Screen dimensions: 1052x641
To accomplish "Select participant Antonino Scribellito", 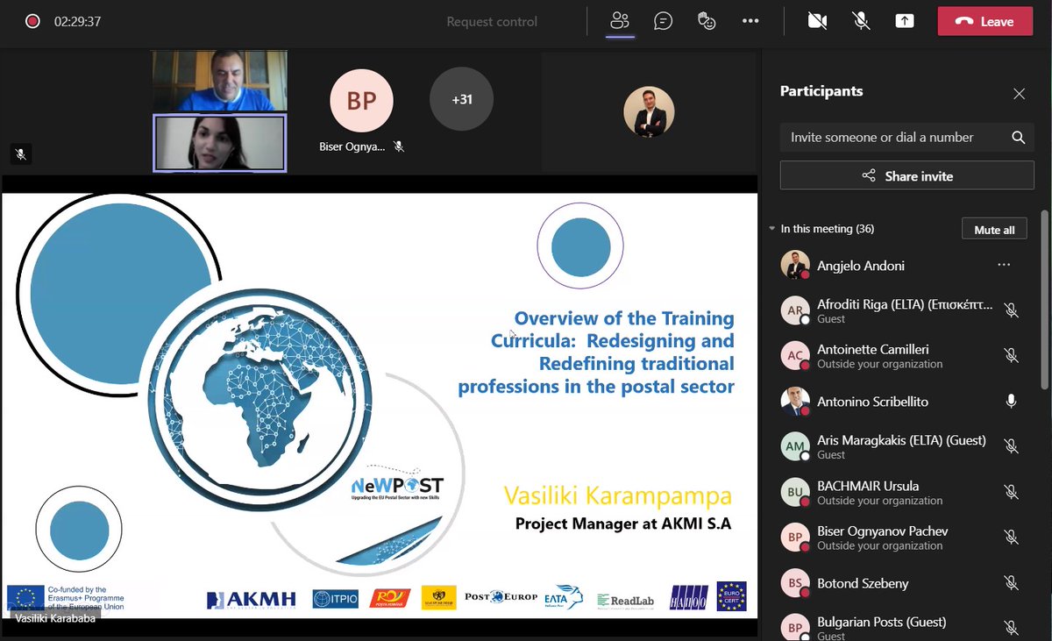I will [901, 401].
